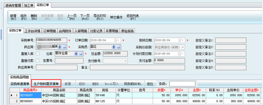The image size is (263, 105).
Task: Click the 含税金额 column header
Action: pos(252,90)
